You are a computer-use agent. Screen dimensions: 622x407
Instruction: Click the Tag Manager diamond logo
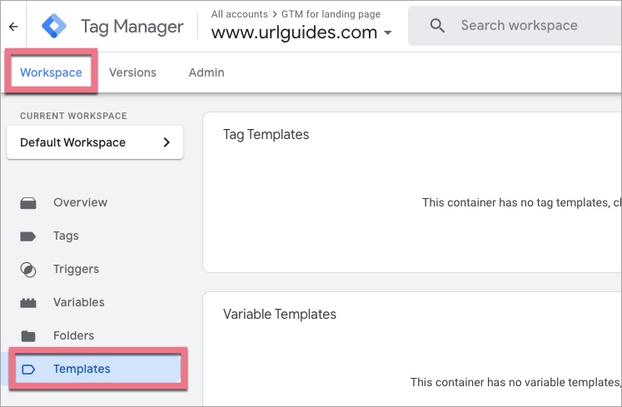click(55, 26)
